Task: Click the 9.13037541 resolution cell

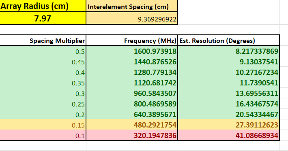Action: 229,62
